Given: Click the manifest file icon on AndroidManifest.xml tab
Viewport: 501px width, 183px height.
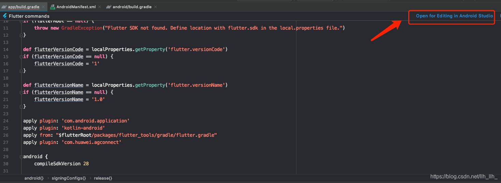Looking at the screenshot, I should 53,7.
